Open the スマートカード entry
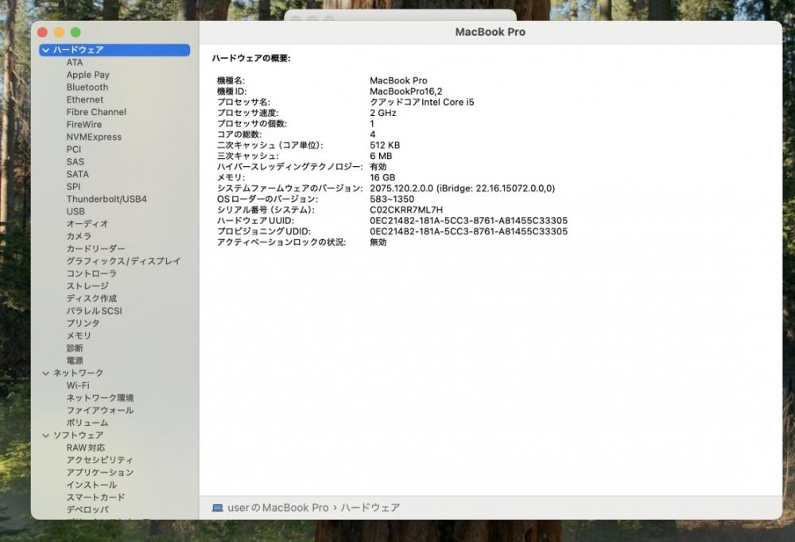795x542 pixels. point(95,497)
